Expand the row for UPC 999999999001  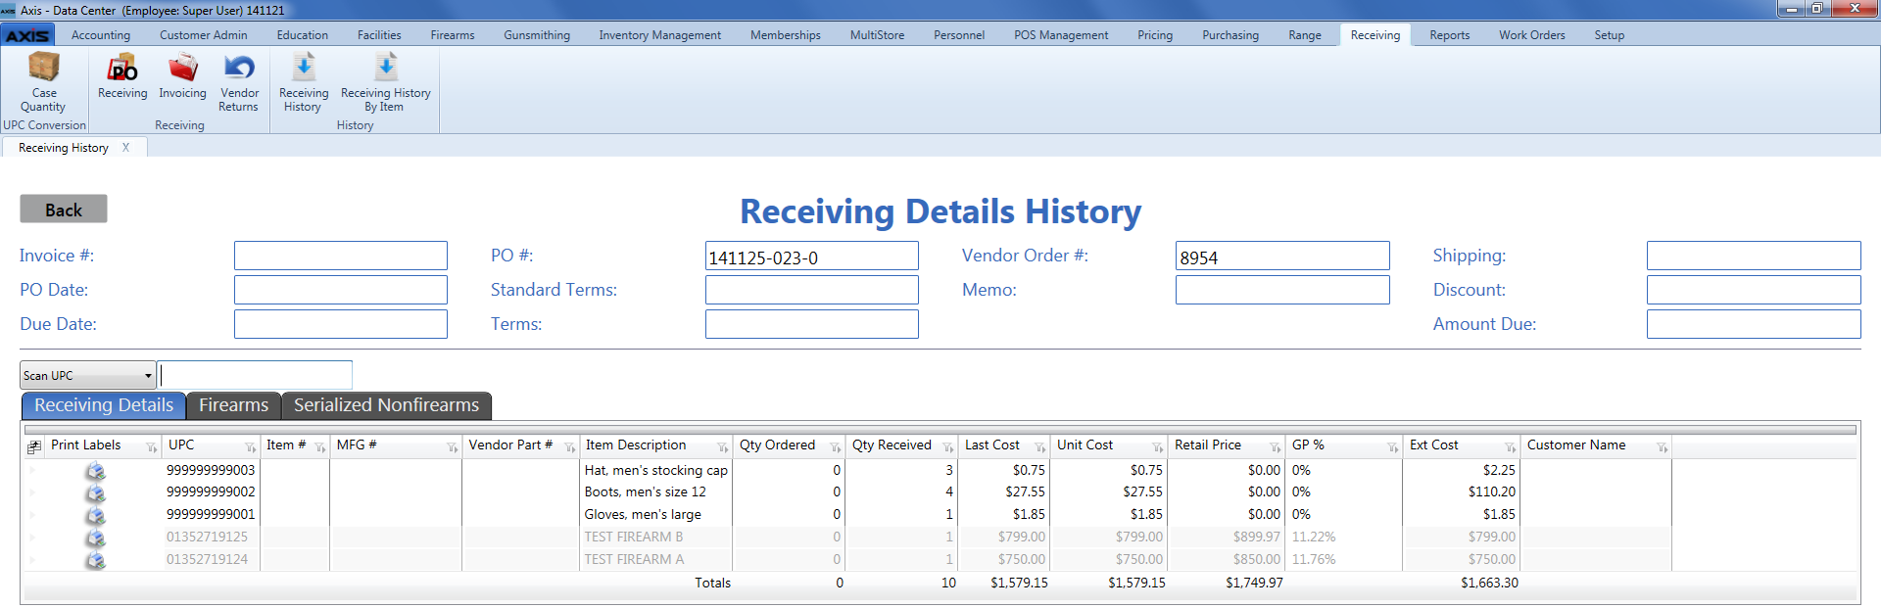click(x=31, y=515)
